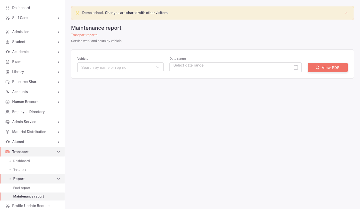Dismiss the demo school banner

point(346,13)
